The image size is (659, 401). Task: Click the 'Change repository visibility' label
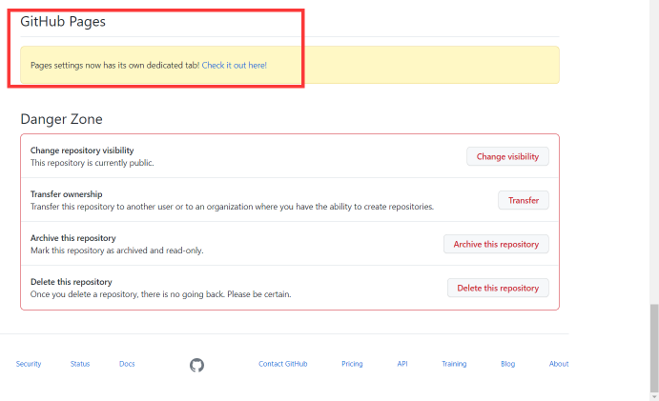point(82,150)
